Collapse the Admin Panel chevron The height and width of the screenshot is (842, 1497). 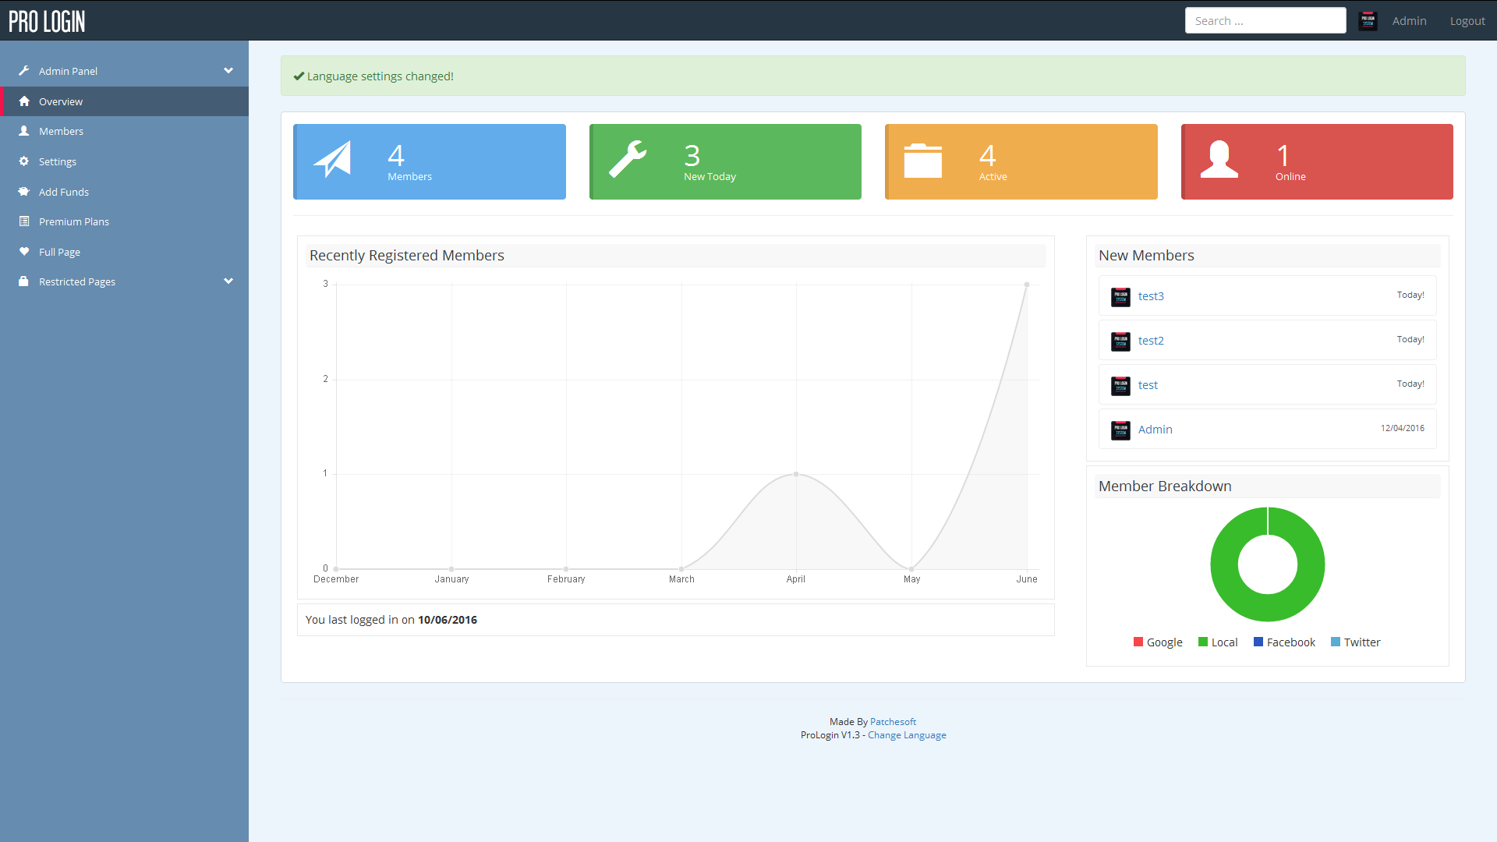pos(228,71)
